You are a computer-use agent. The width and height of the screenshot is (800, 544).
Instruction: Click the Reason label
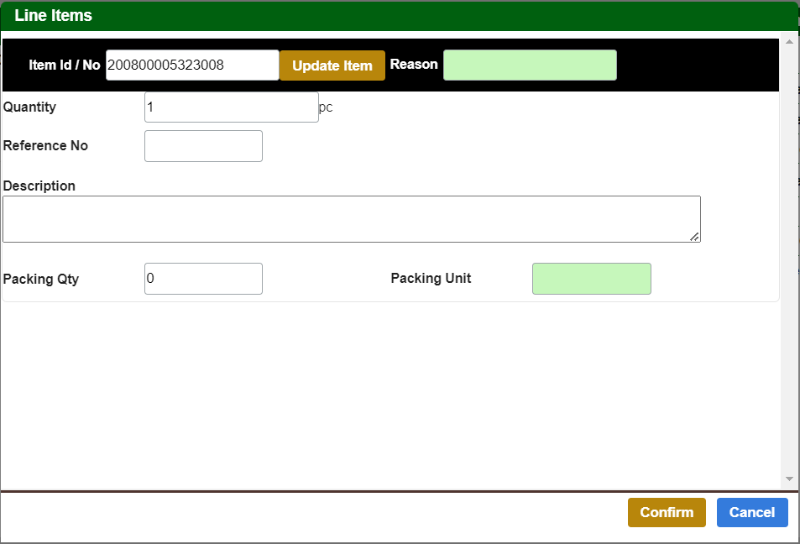(414, 63)
